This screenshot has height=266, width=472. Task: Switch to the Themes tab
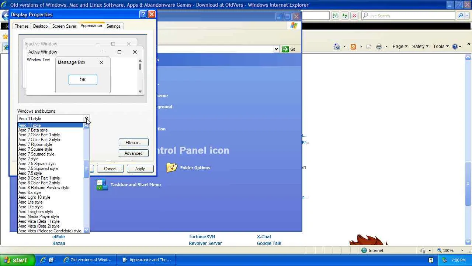click(21, 26)
